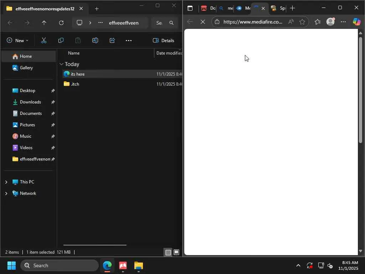Screen dimensions: 365x274
Task: Click the PC icon in address bar
Action: pyautogui.click(x=79, y=23)
